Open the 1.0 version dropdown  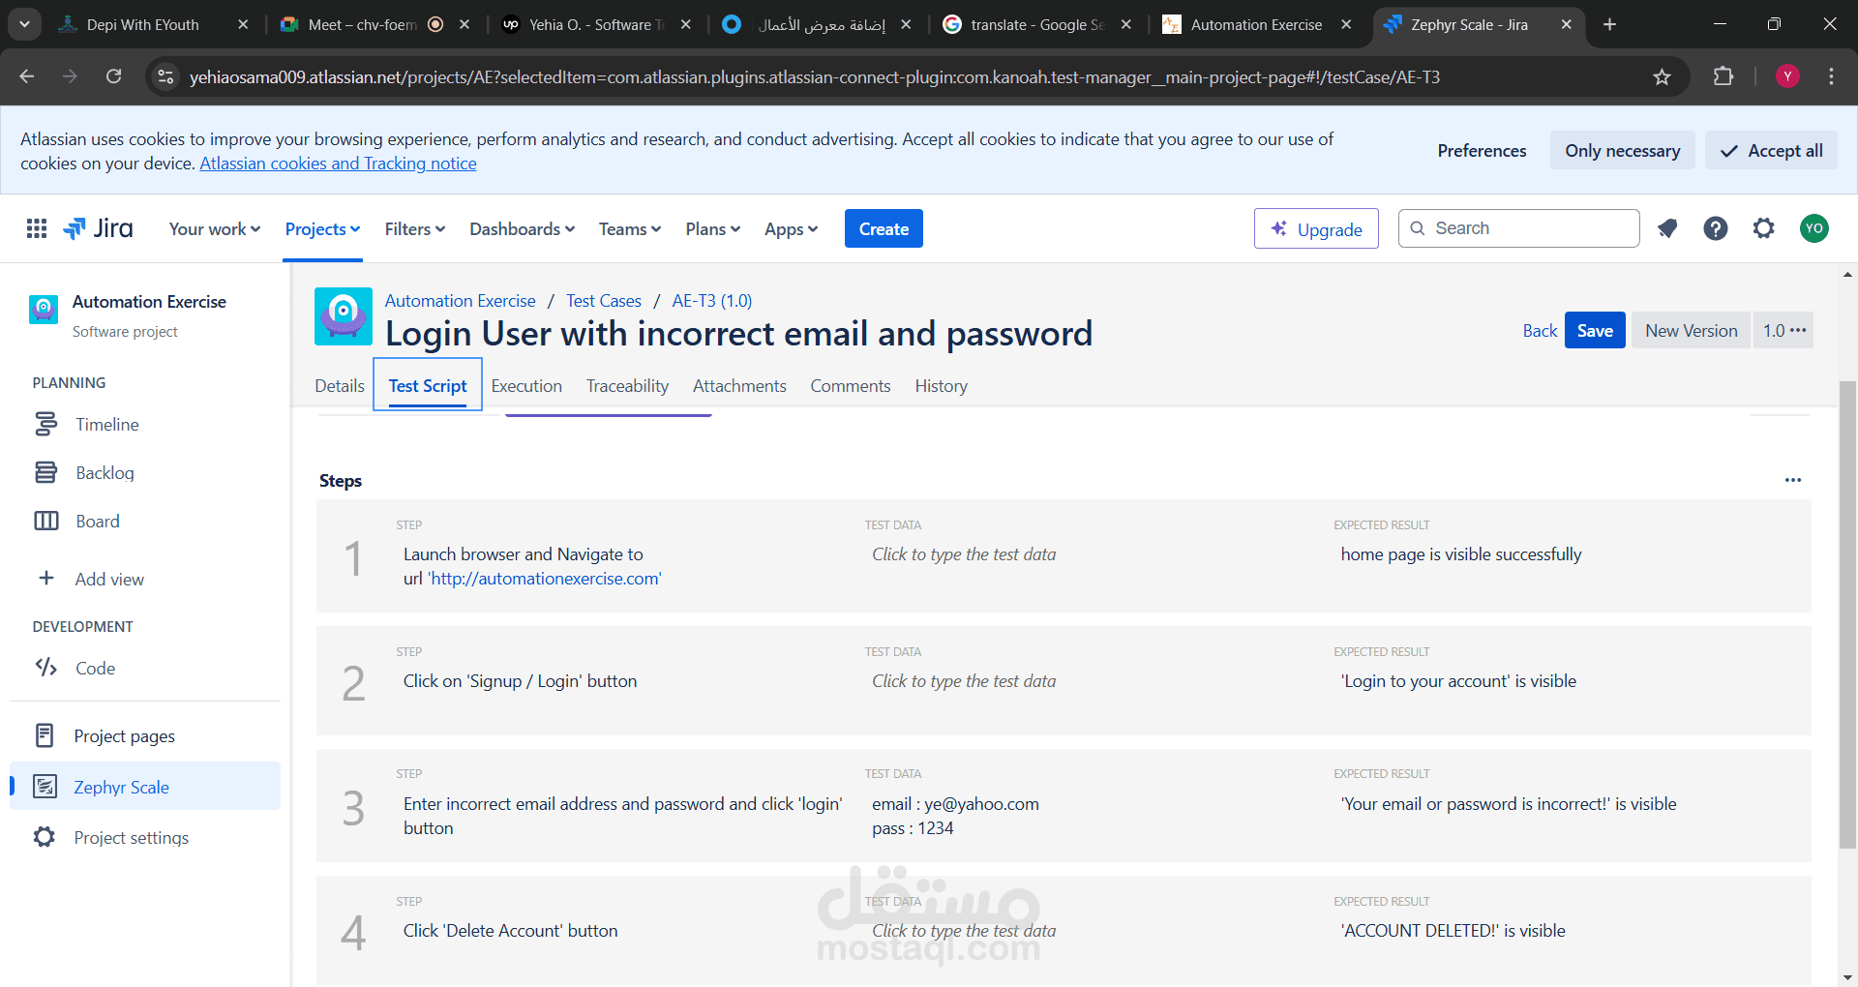(x=1783, y=330)
